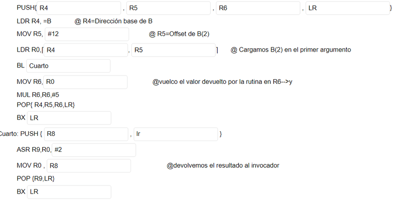398x202 pixels.
Task: Edit the MOV R5 field showing #12
Action: (87, 34)
